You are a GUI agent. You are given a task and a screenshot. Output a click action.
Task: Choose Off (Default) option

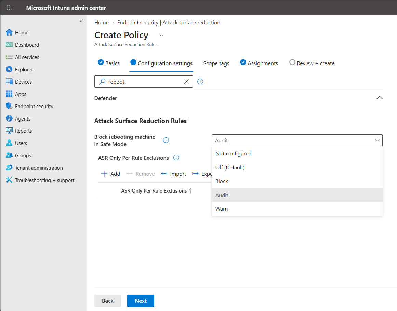[x=297, y=167]
